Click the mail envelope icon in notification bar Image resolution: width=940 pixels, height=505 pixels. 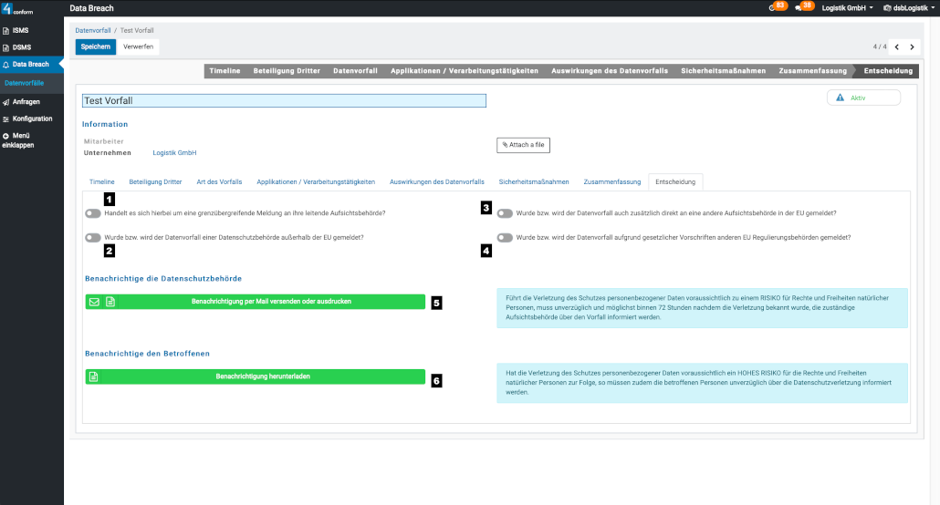coord(94,302)
